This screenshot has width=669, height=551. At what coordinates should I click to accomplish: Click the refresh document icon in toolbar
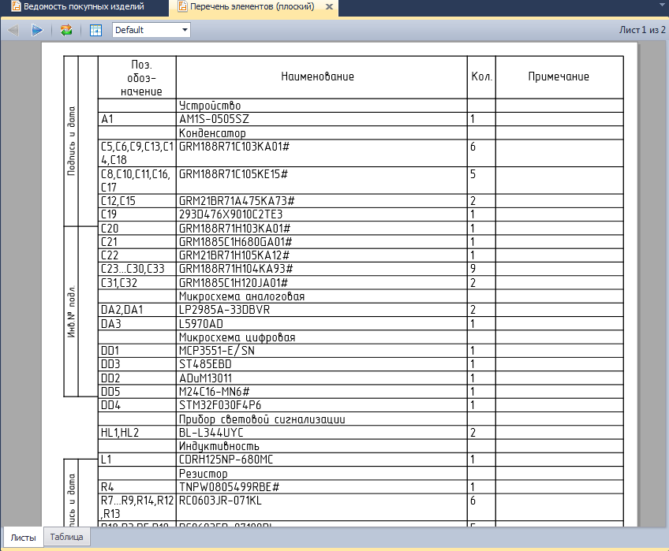[x=66, y=30]
